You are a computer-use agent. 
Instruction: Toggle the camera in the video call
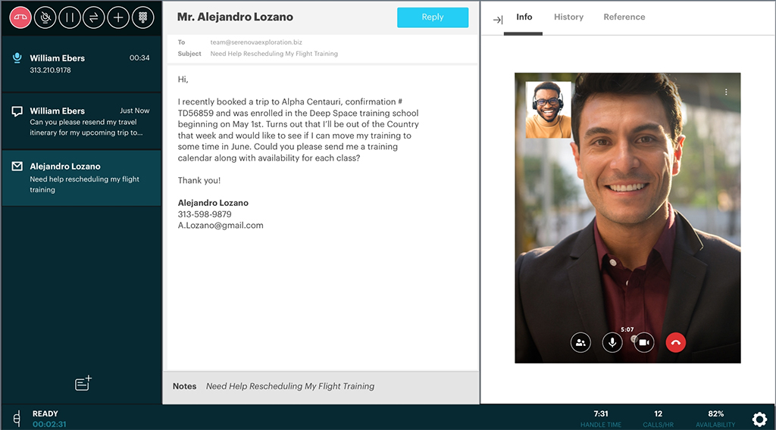(x=643, y=342)
